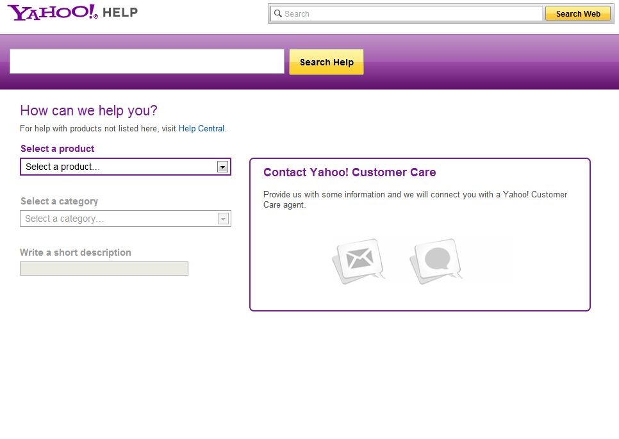Click the HELP text beside the logo
The image size is (619, 439).
tap(120, 13)
